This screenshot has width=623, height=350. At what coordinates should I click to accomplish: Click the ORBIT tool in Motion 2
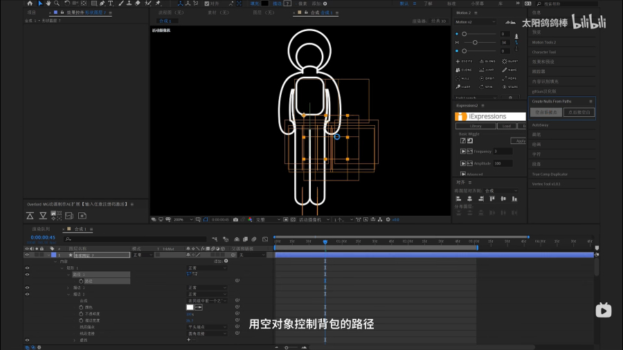click(487, 79)
